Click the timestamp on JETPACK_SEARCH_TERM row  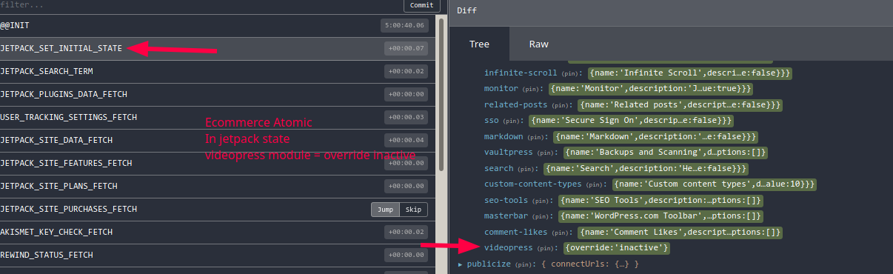(x=406, y=71)
